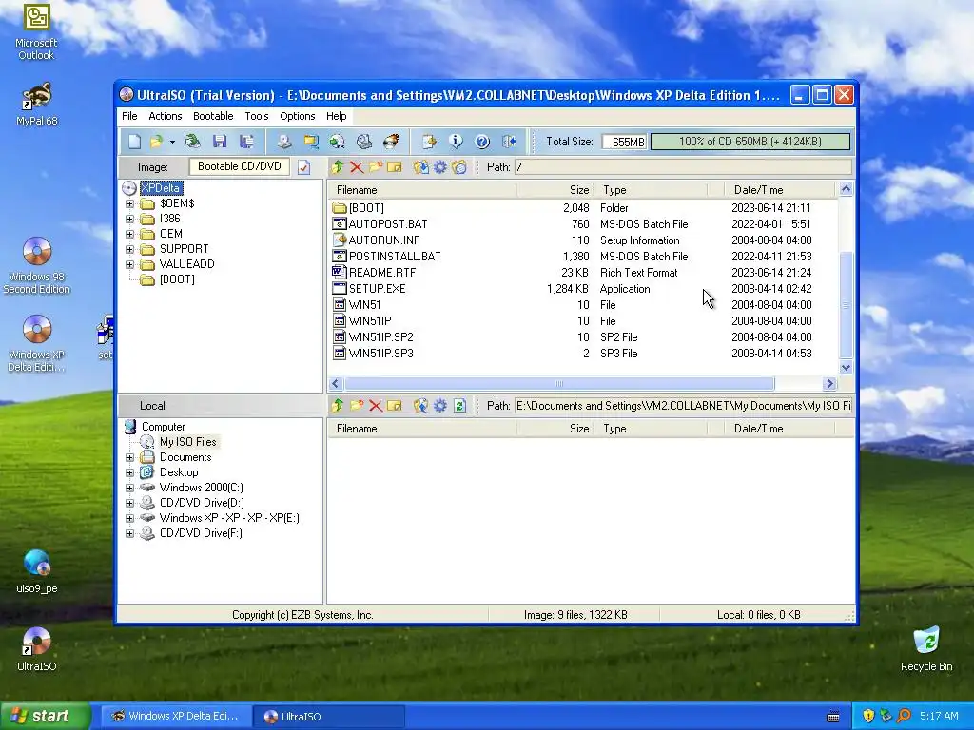Image resolution: width=974 pixels, height=730 pixels.
Task: Expand the Documents node in Local tree
Action: 129,457
